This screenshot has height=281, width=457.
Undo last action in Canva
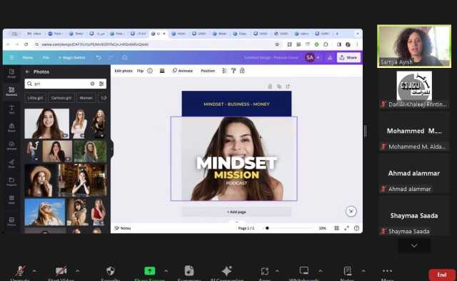click(x=99, y=57)
